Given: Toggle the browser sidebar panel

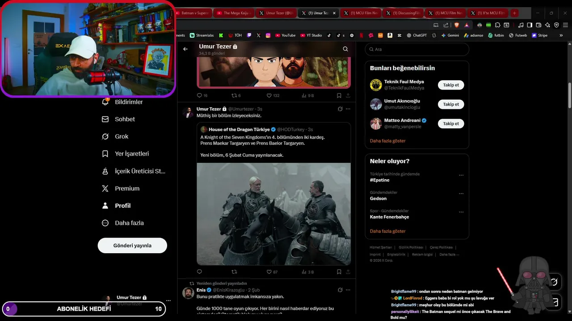Looking at the screenshot, I should pyautogui.click(x=530, y=25).
